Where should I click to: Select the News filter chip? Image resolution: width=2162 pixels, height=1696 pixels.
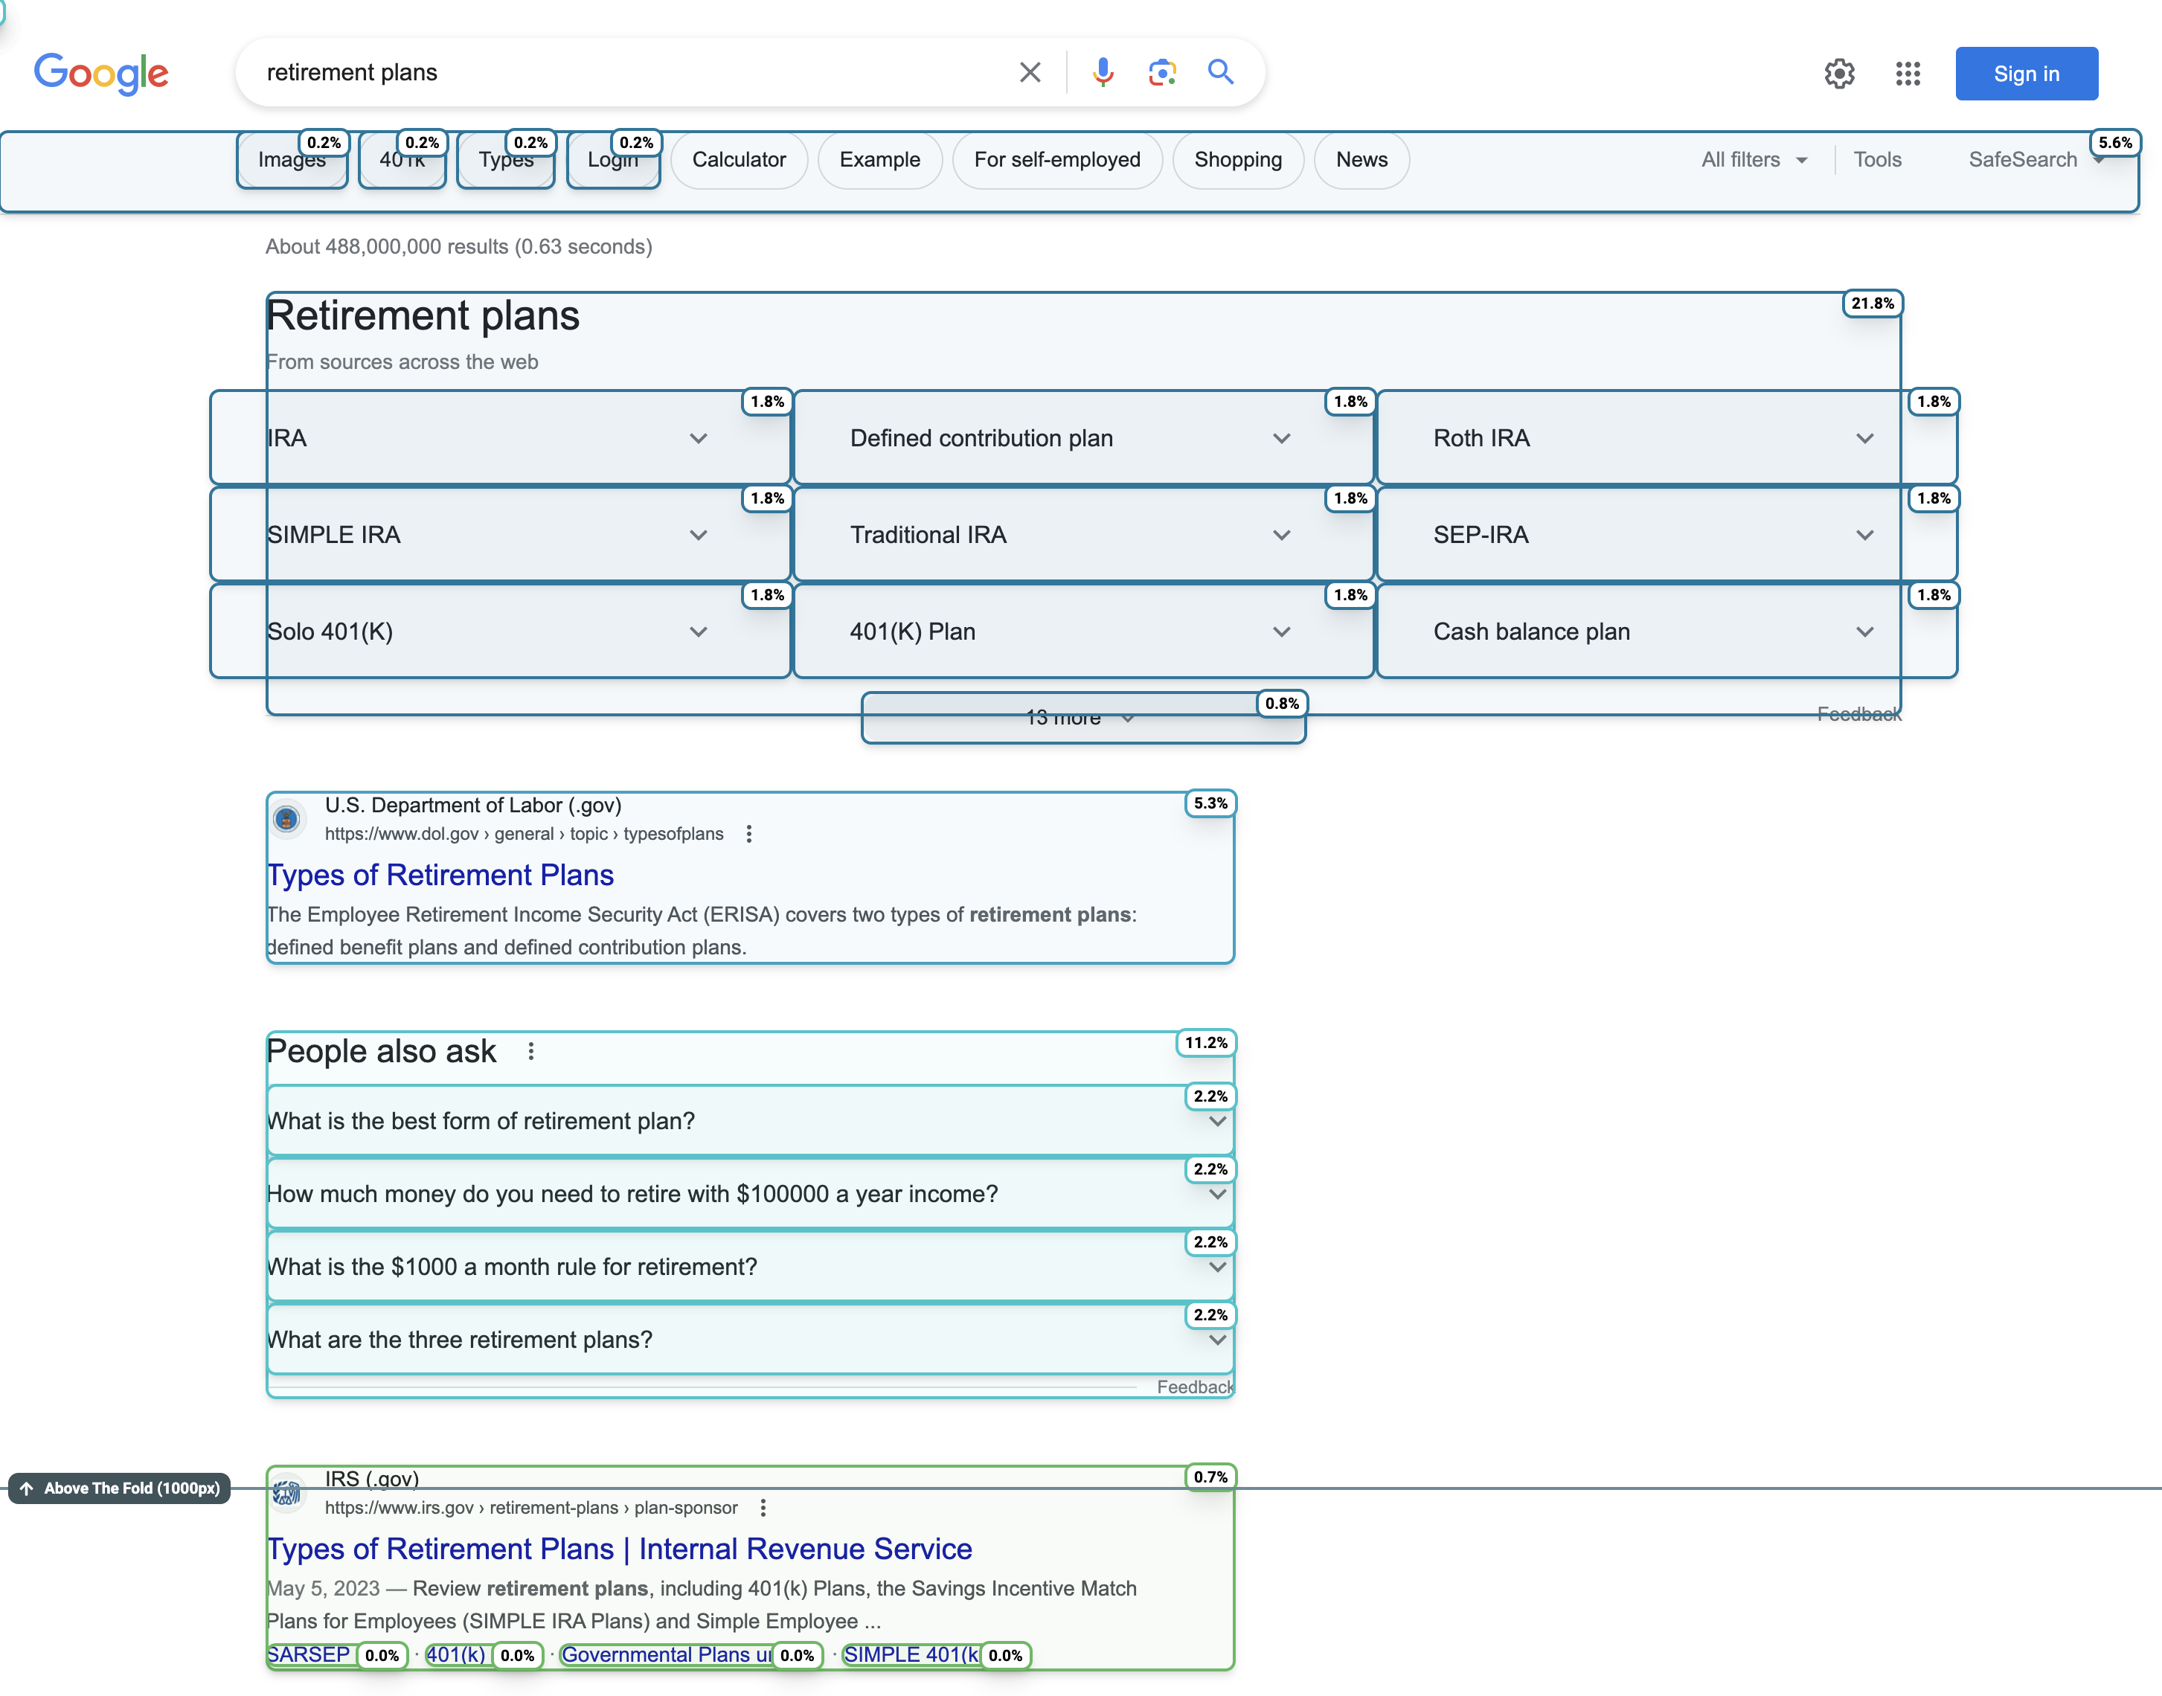click(1361, 160)
